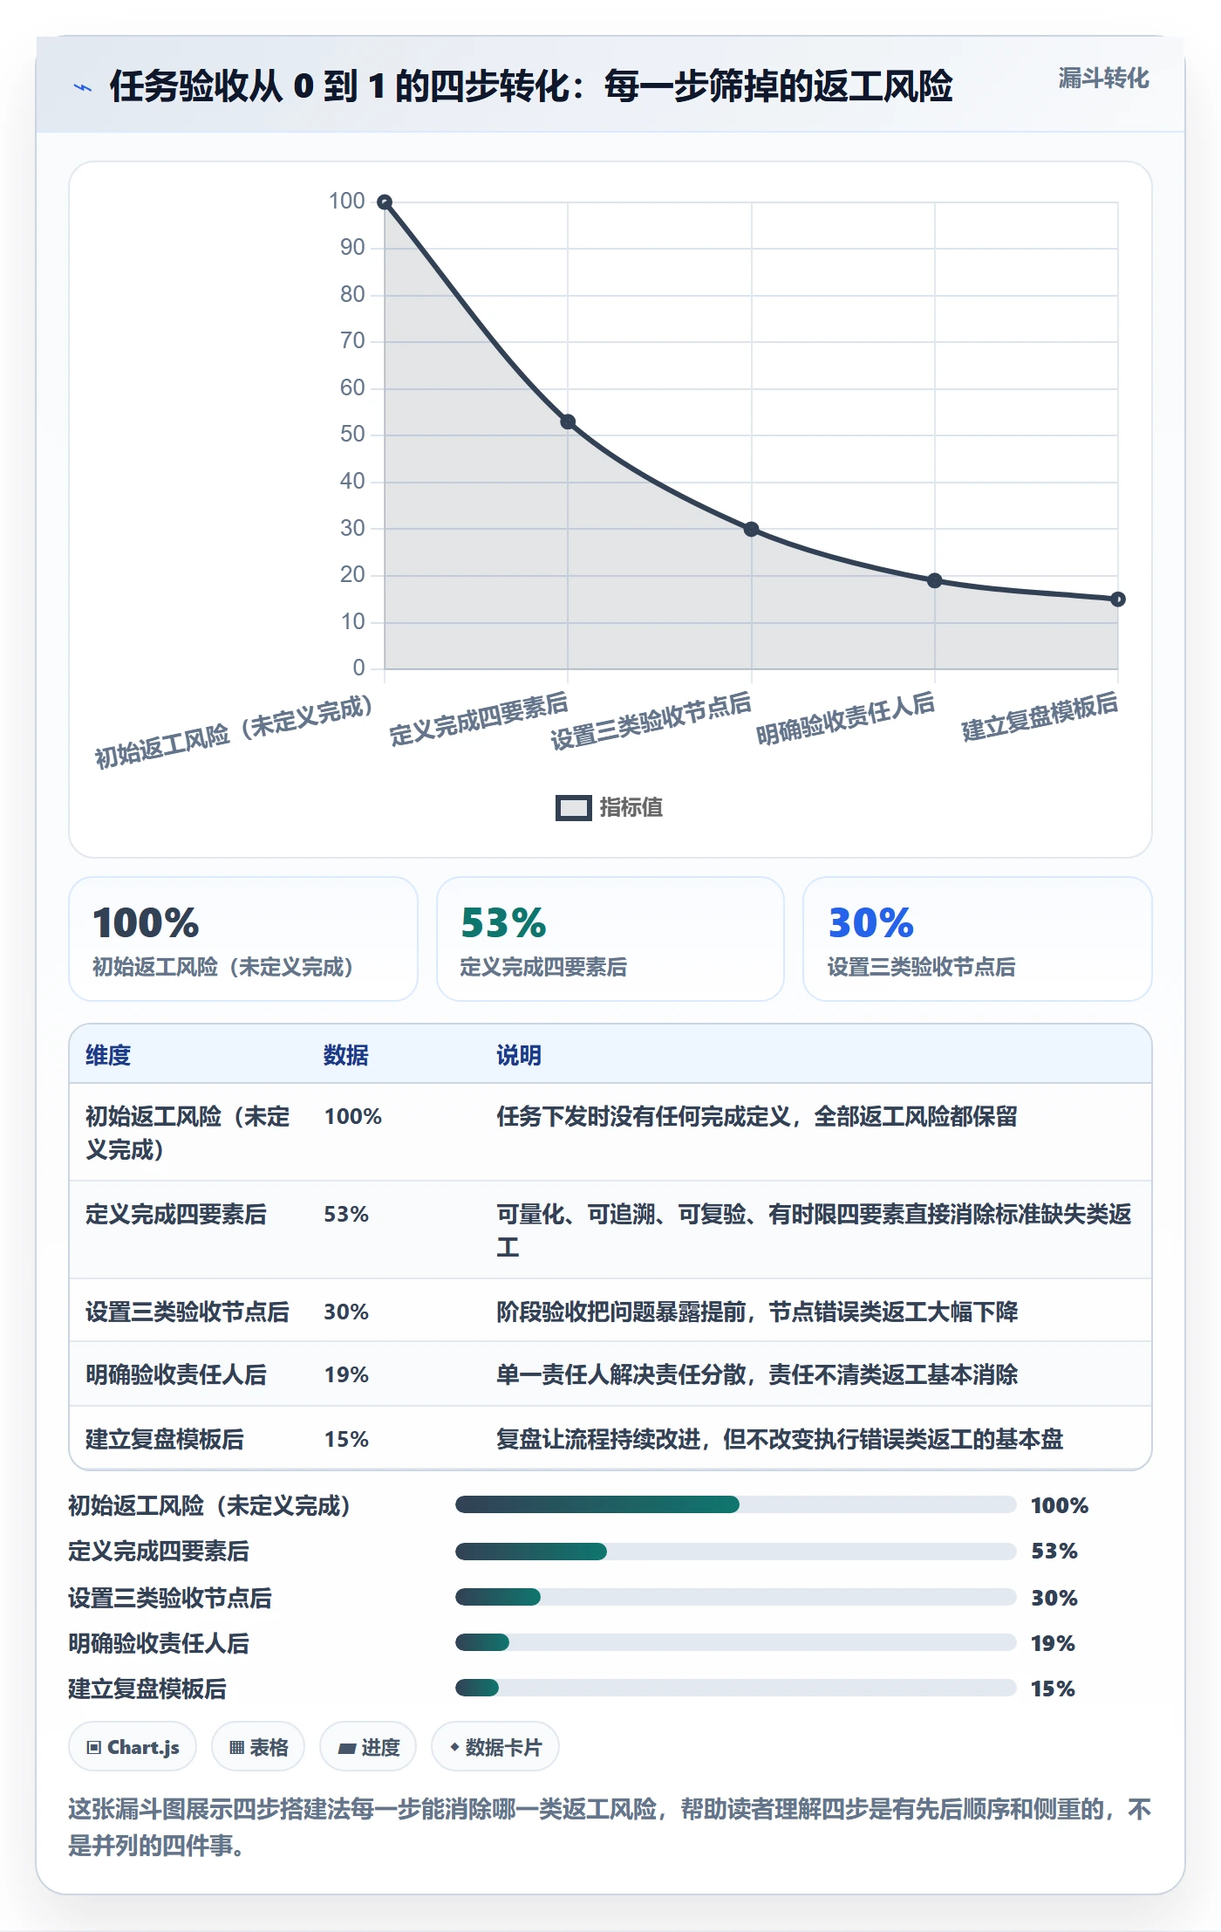Click the description starting 复盘让流程持续改进
1221x1932 pixels.
(780, 1440)
